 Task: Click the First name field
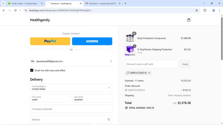pyautogui.click(x=50, y=98)
